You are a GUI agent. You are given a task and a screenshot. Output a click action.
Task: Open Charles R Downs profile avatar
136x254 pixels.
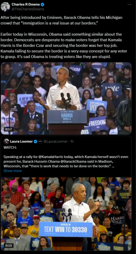[x=5, y=7]
